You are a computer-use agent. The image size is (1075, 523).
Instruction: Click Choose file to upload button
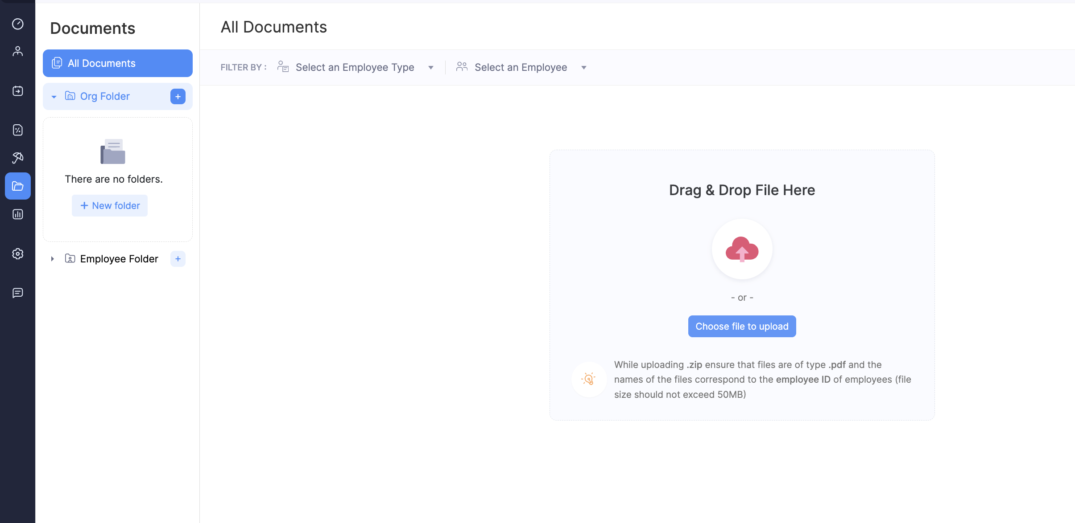[742, 326]
